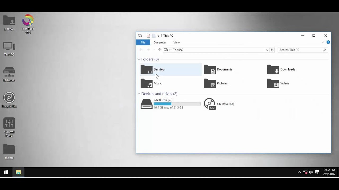Launch Control Panel from the desktop
This screenshot has width=339, height=190.
point(9,124)
